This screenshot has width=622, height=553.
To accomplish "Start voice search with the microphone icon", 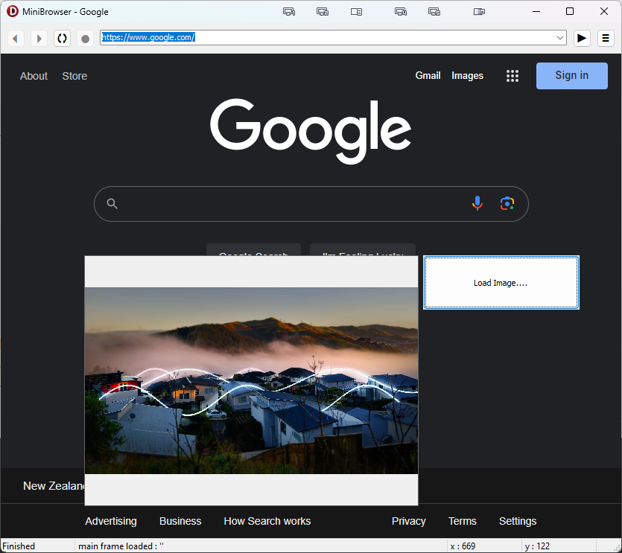I will tap(477, 203).
